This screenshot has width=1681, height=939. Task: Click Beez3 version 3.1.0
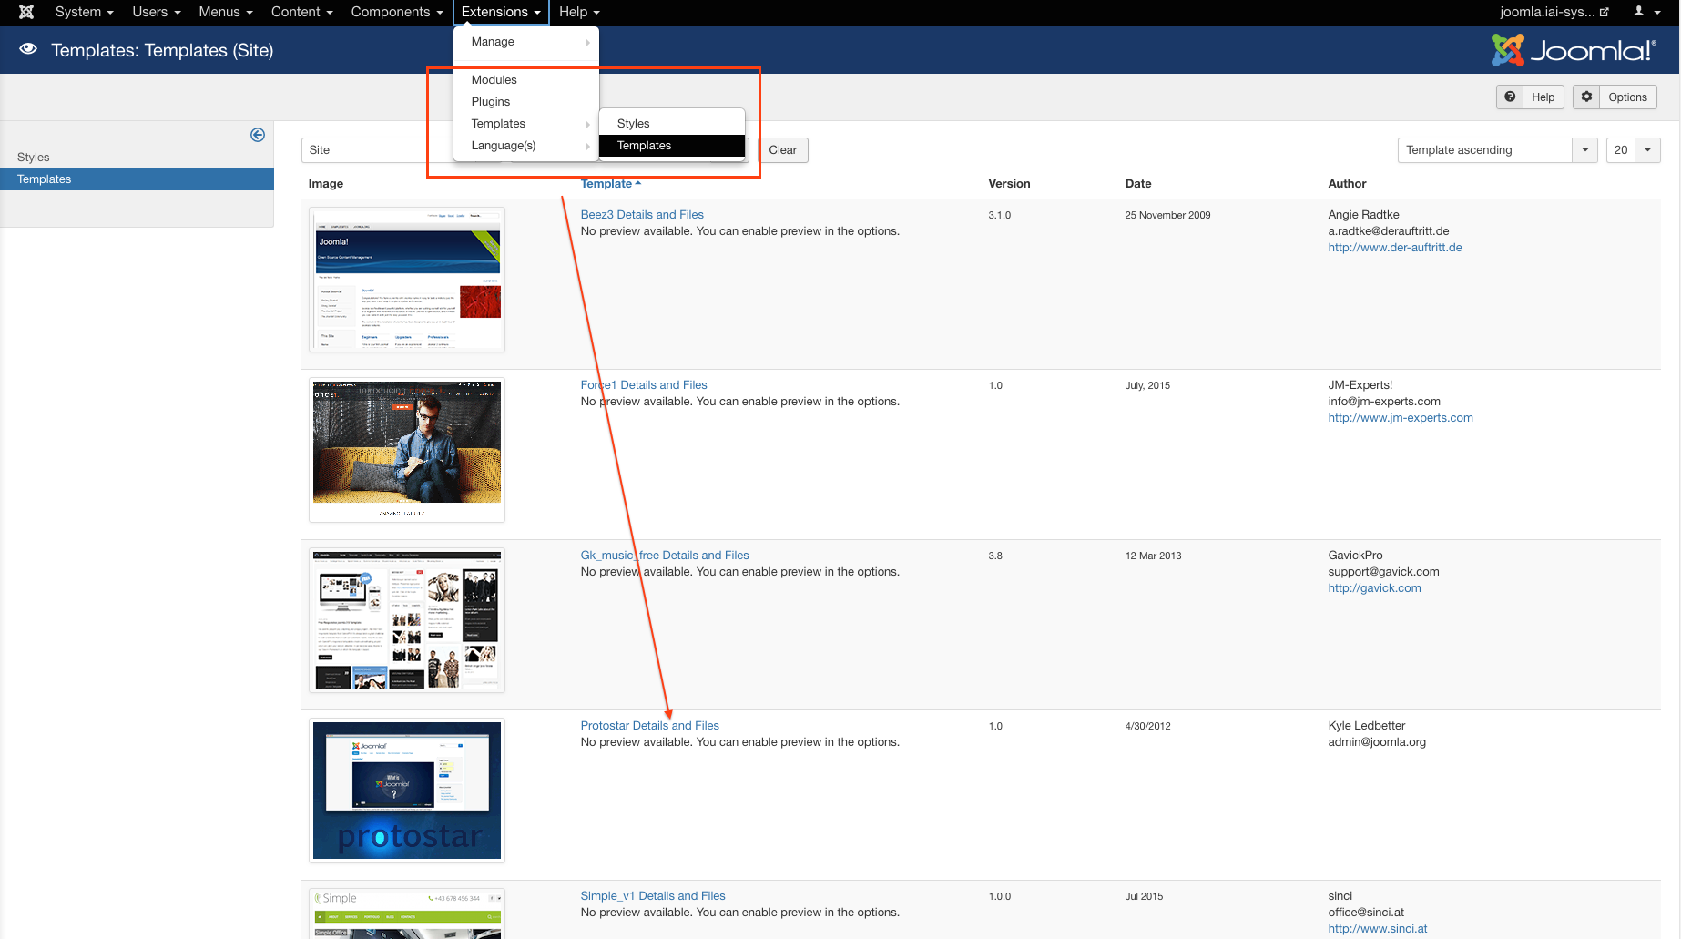click(x=1000, y=216)
